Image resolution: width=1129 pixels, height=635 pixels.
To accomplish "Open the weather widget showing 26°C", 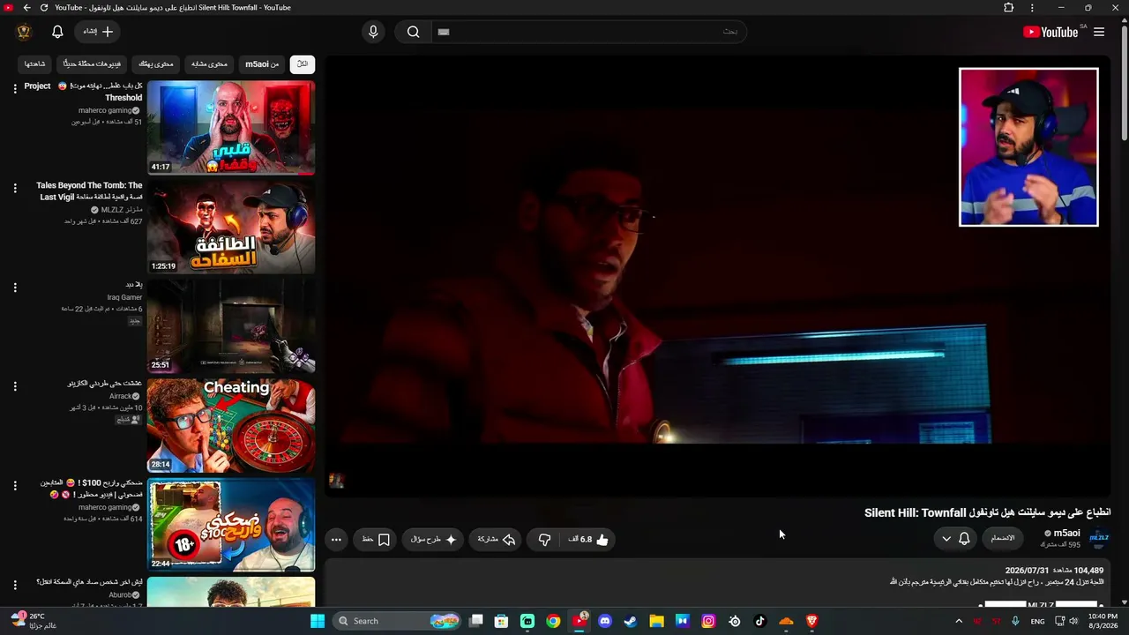I will (x=34, y=621).
